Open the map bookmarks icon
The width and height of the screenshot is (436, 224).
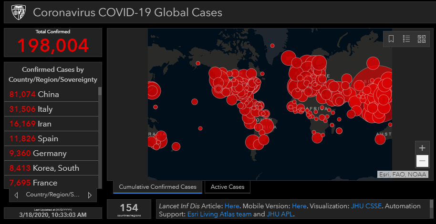point(391,39)
